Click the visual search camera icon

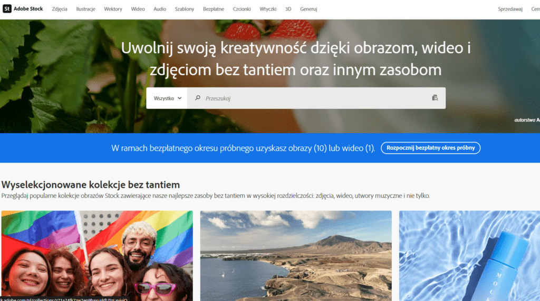pyautogui.click(x=435, y=98)
